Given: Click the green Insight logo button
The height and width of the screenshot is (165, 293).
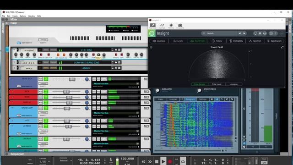Looking at the screenshot, I should click(152, 33).
